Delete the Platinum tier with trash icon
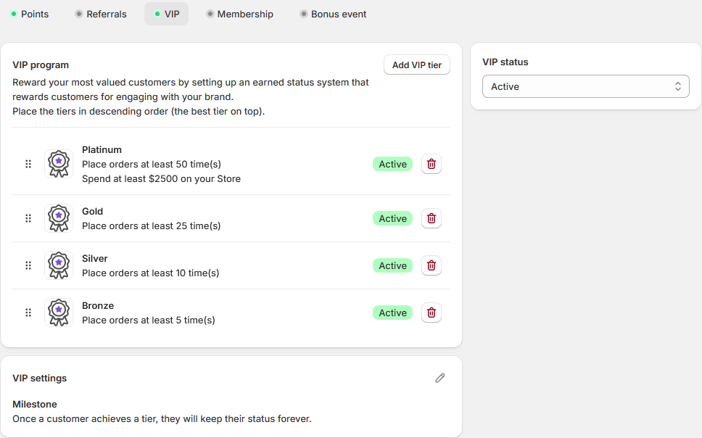 coord(431,164)
